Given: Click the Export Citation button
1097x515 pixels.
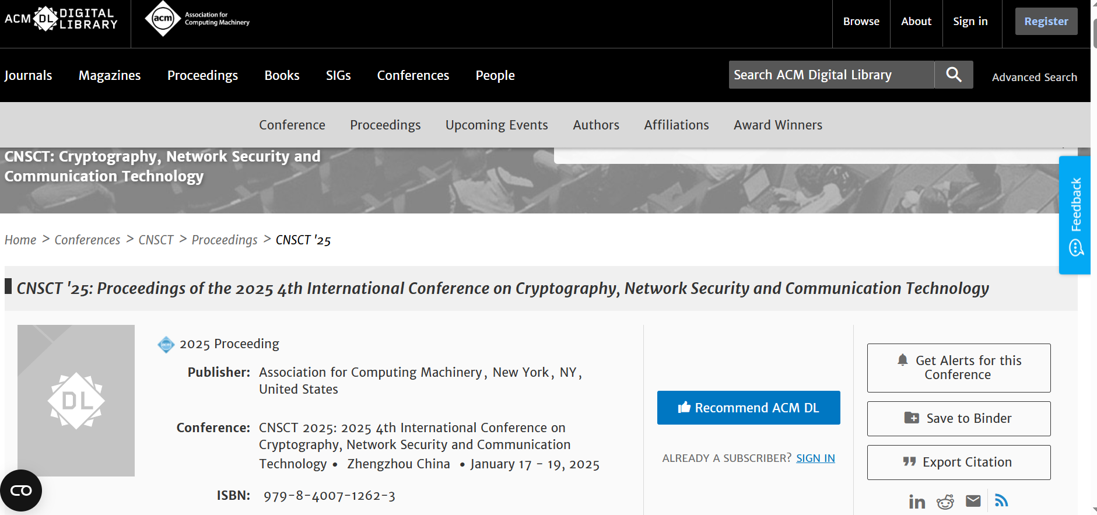Looking at the screenshot, I should pyautogui.click(x=959, y=463).
